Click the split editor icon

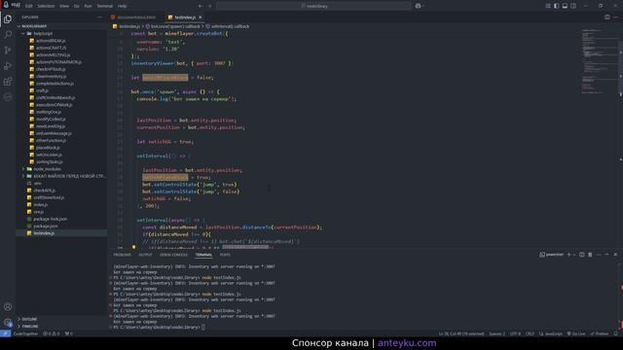coord(606,17)
